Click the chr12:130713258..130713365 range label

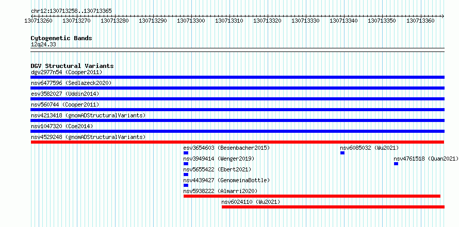coord(71,11)
